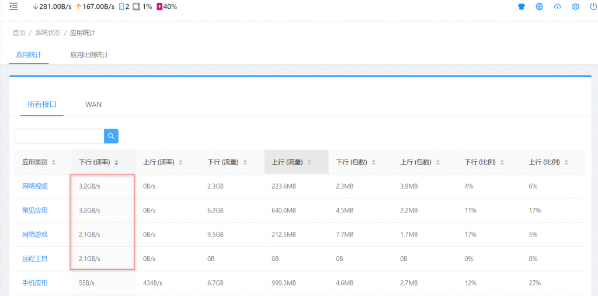598x296 pixels.
Task: Click the power logout icon
Action: click(593, 6)
